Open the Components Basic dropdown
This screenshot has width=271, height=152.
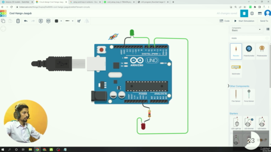click(246, 30)
